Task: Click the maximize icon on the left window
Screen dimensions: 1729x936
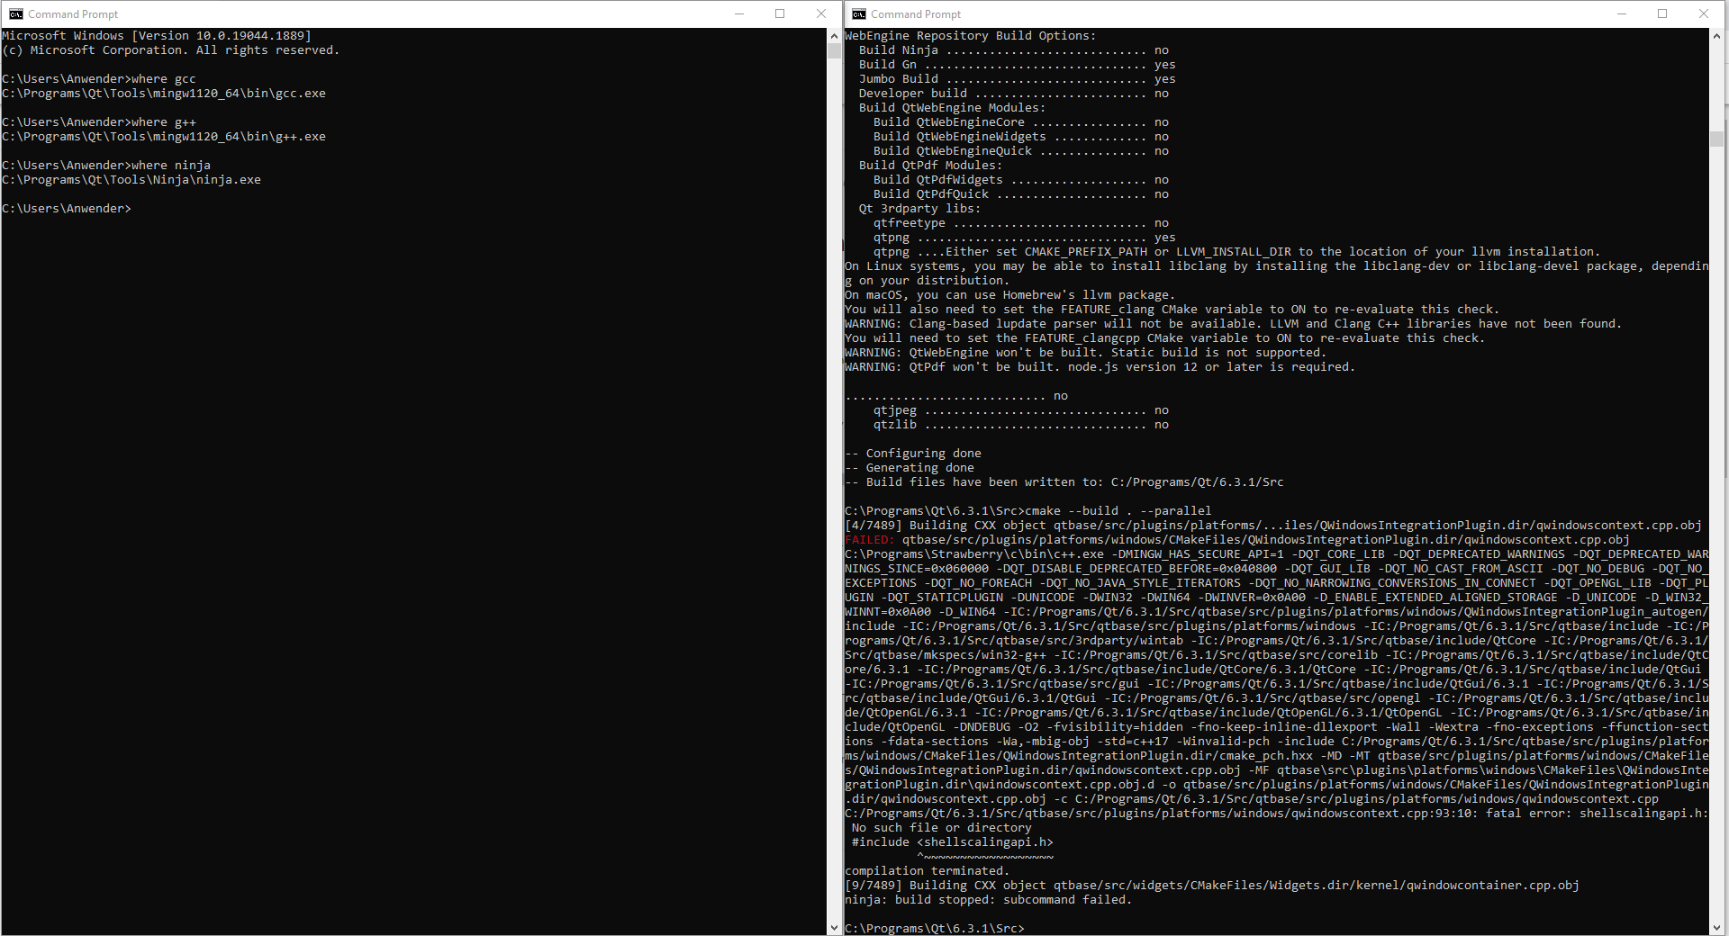Action: (x=780, y=13)
